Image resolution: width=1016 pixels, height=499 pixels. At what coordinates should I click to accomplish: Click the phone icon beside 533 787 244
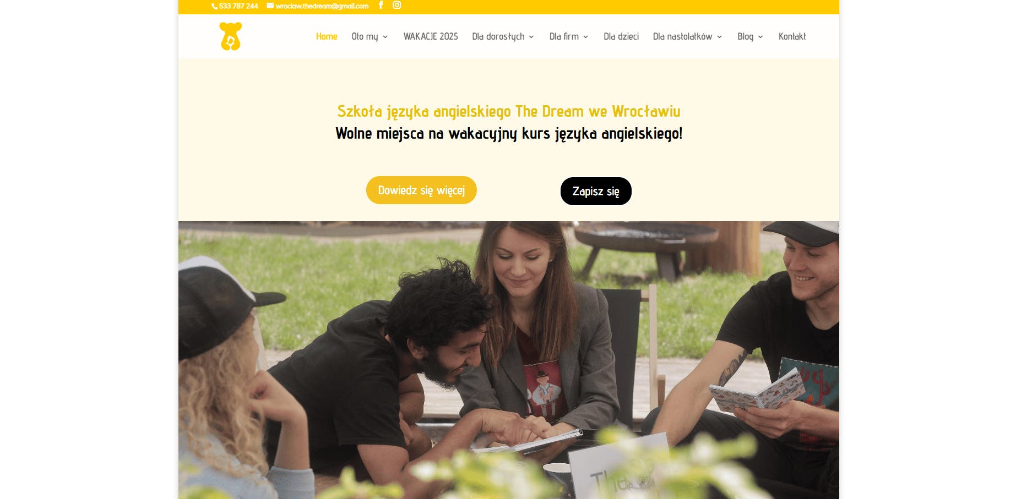point(215,6)
